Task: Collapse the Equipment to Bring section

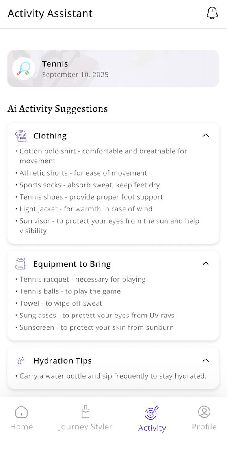Action: click(205, 263)
